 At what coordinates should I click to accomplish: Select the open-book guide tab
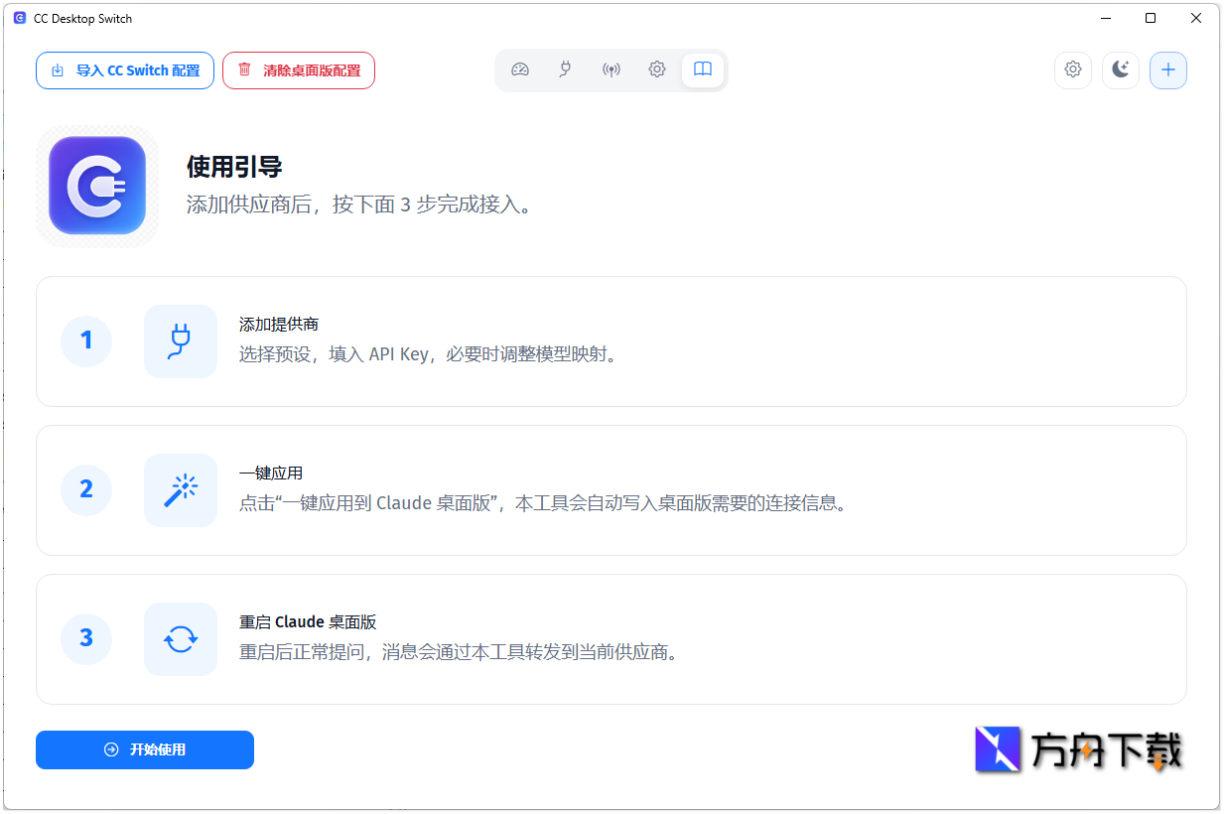coord(703,69)
